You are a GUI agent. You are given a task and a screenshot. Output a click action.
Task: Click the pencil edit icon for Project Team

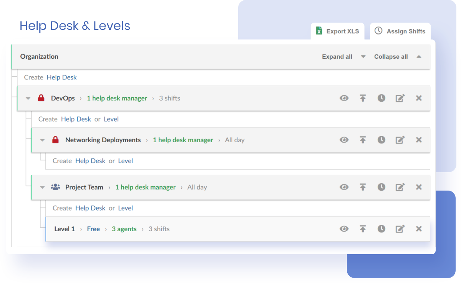[x=400, y=187]
